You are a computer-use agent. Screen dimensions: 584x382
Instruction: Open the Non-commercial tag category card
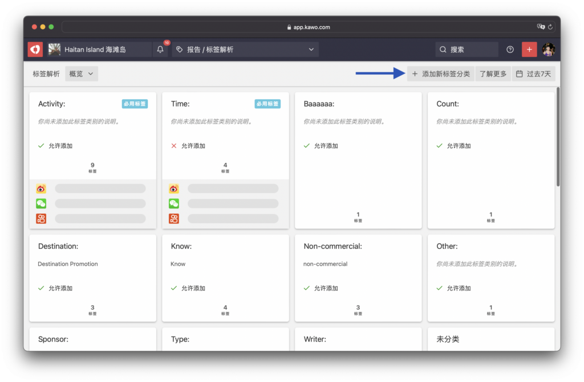[358, 277]
